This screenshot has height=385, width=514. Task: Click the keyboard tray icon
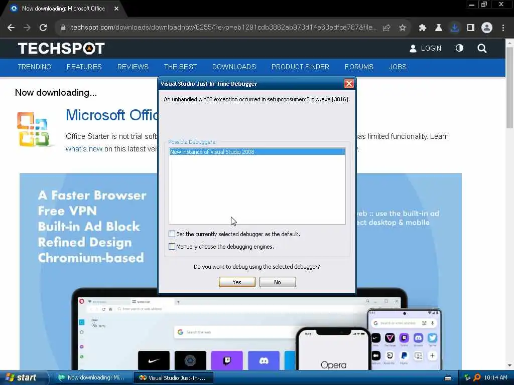[448, 378]
